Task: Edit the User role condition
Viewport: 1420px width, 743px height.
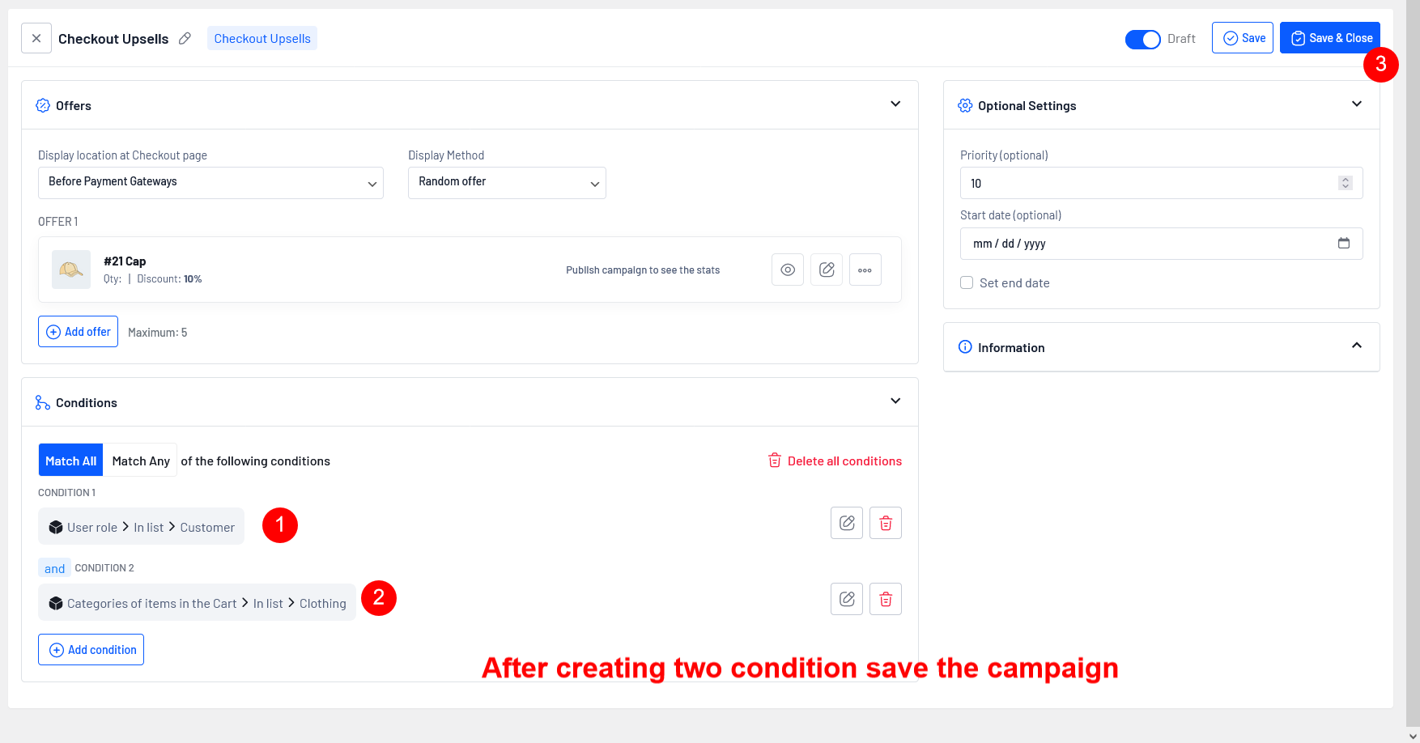Action: 847,523
